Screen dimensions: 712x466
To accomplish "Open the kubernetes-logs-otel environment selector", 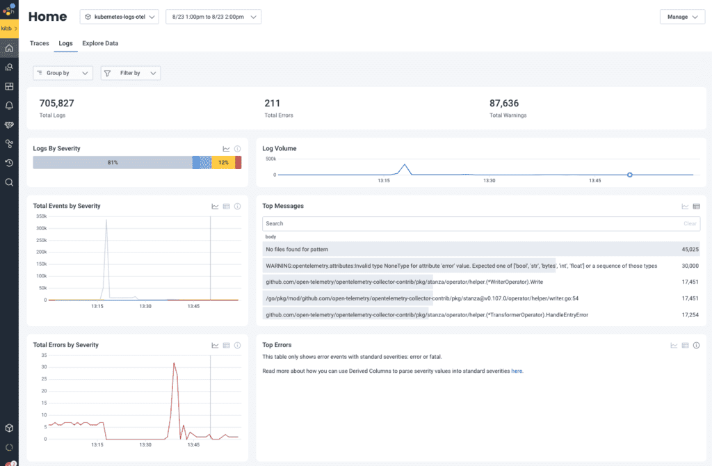I will point(118,16).
